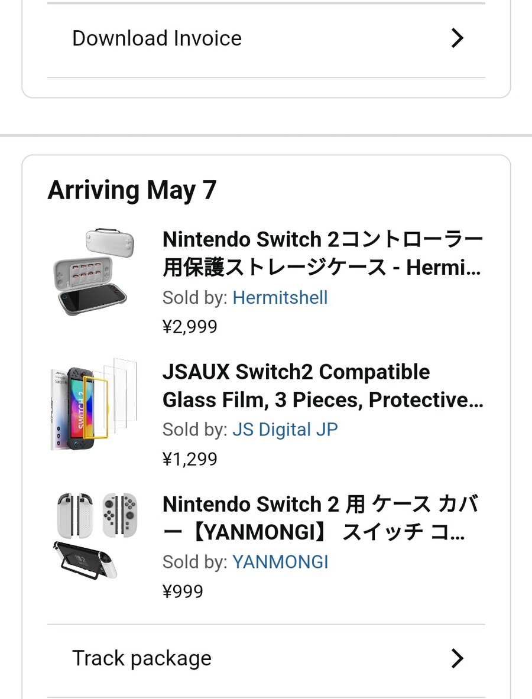Open the Track package row label
The width and height of the screenshot is (532, 699).
tap(142, 658)
